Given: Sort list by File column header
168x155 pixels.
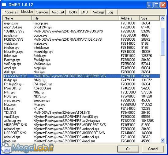Looking at the screenshot, I should 75,18.
